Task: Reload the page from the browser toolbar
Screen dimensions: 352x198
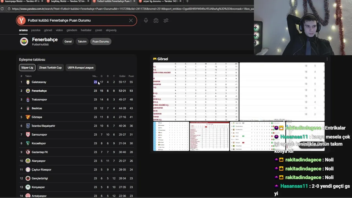Action: 2,9
